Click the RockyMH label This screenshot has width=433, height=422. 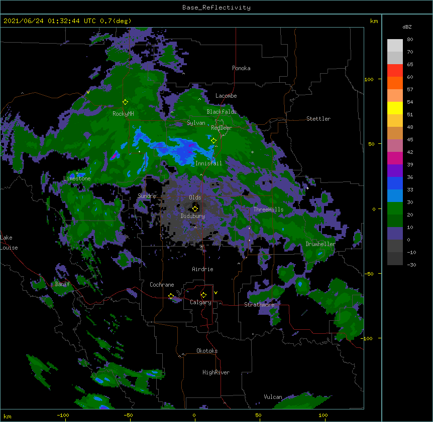(123, 114)
